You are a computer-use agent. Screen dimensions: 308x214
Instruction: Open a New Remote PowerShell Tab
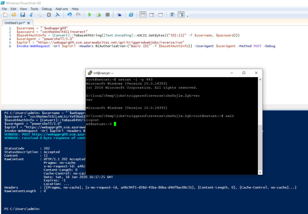tap(119, 15)
